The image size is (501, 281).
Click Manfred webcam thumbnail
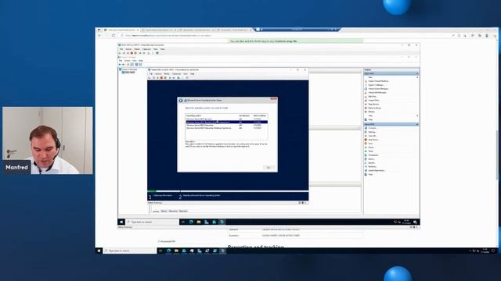(48, 140)
